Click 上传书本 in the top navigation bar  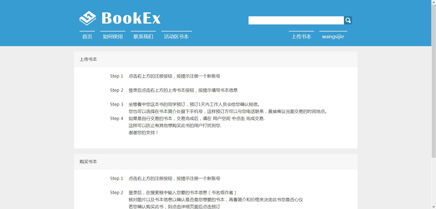301,37
